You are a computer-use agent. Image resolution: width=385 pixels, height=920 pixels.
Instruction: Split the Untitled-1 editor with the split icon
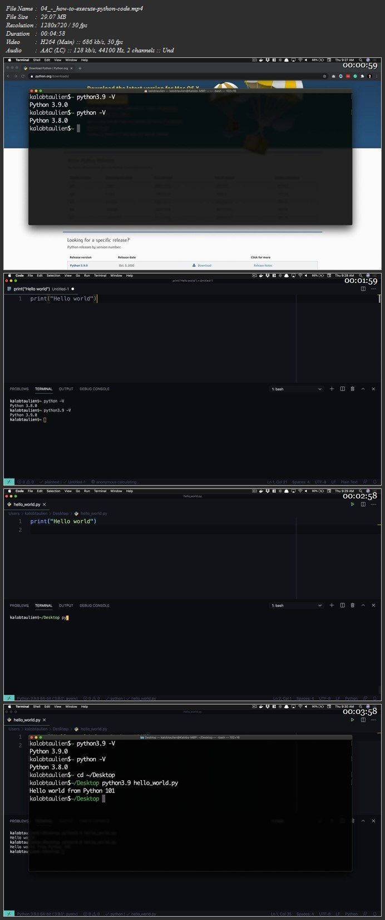[x=363, y=288]
